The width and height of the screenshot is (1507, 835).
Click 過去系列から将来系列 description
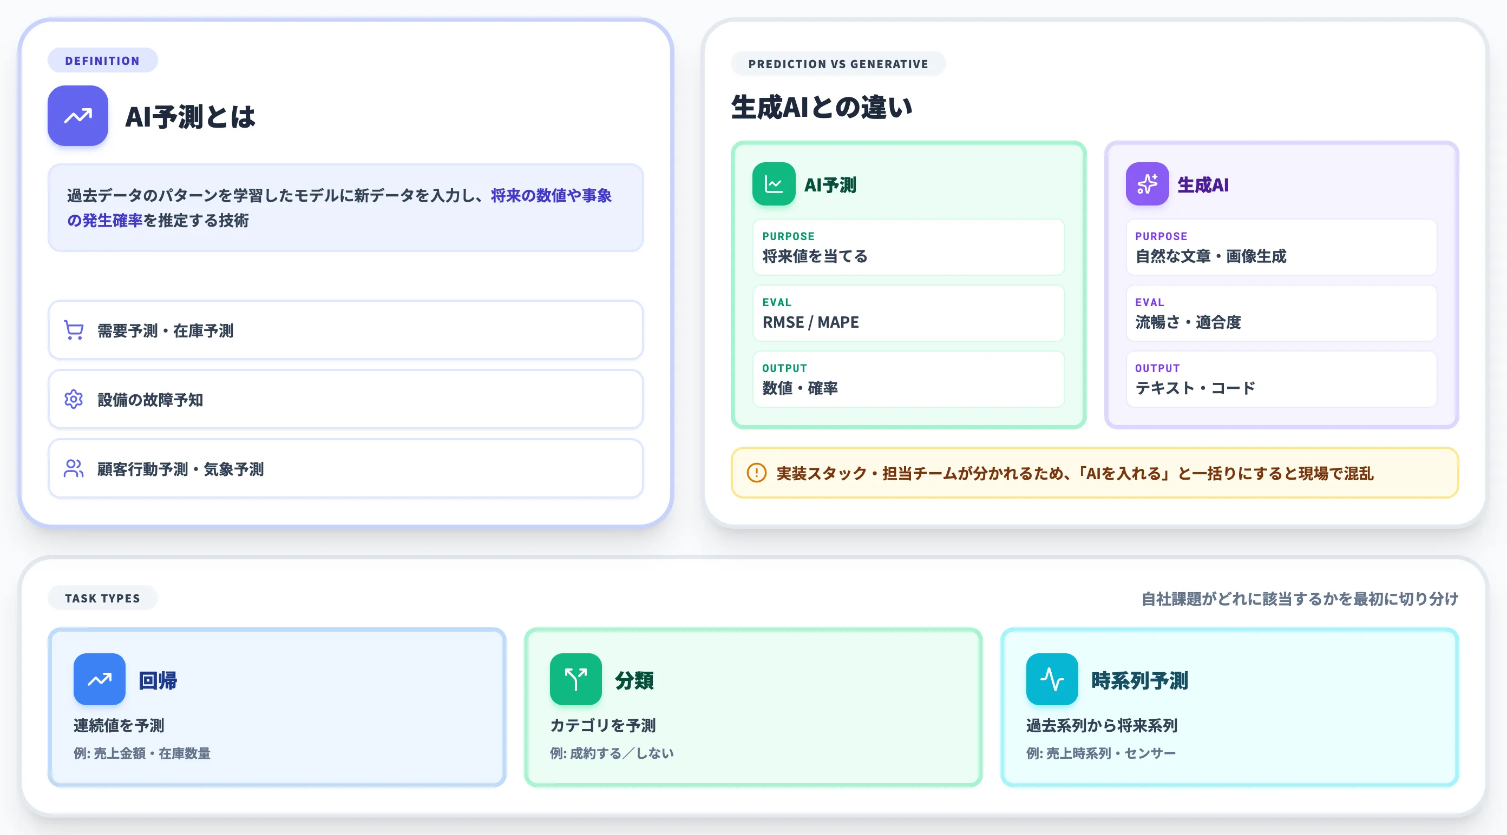(x=1102, y=725)
